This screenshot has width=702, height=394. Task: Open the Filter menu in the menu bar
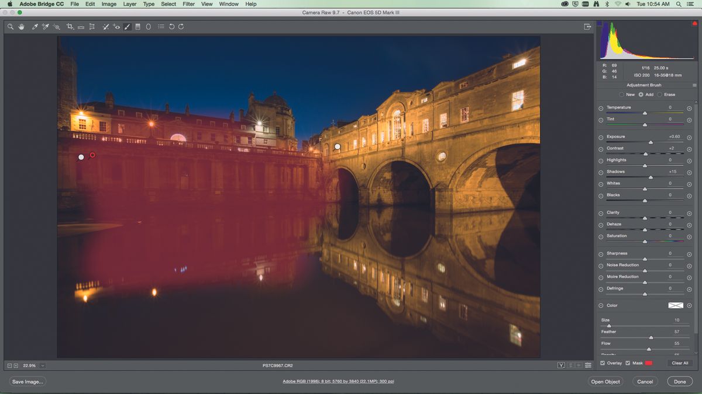[188, 4]
